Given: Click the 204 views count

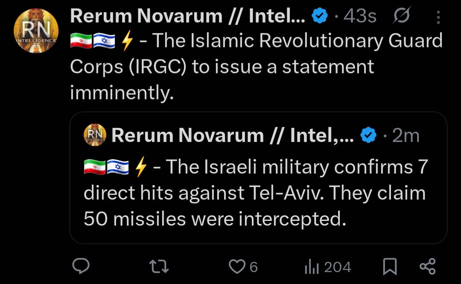Looking at the screenshot, I should point(338,267).
